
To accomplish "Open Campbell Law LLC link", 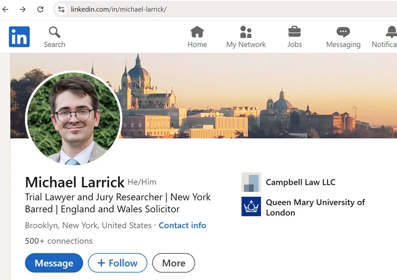I will tap(301, 182).
